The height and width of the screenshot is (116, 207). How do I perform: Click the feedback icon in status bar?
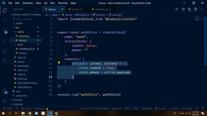[x=197, y=109]
